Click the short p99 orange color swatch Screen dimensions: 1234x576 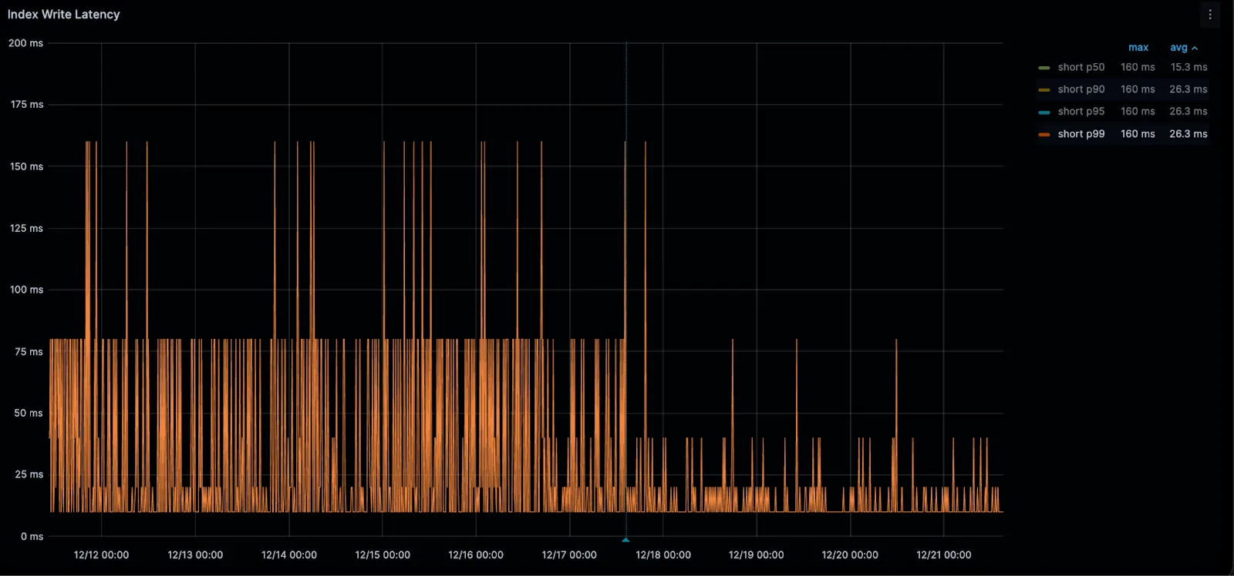coord(1044,135)
